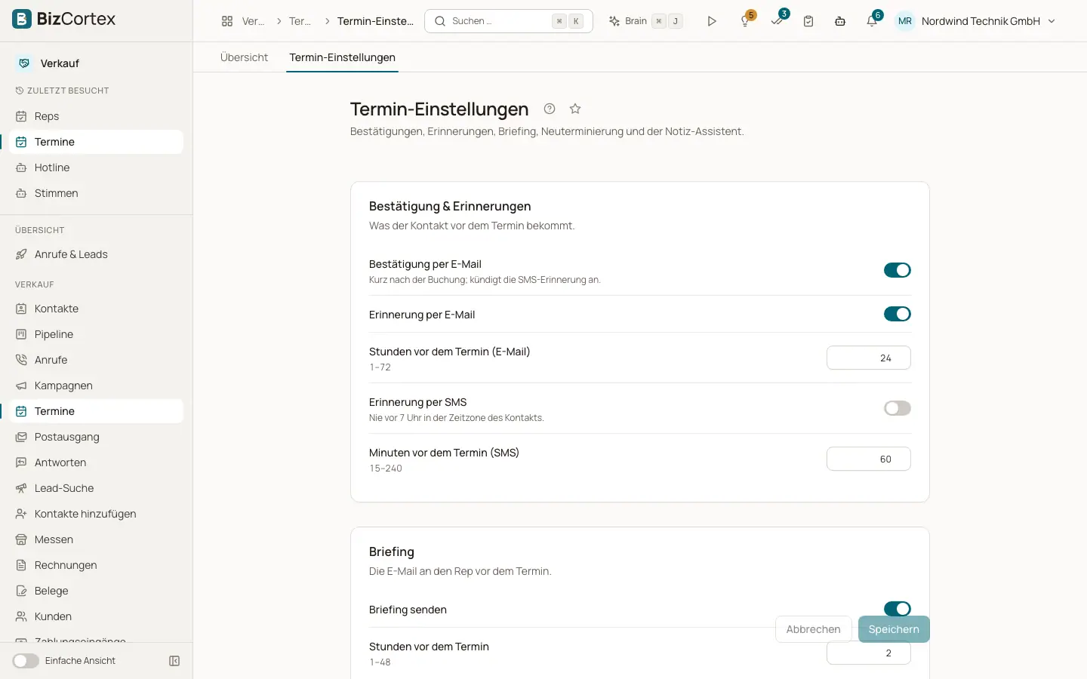The height and width of the screenshot is (679, 1087).
Task: Go to Postausgang in sidebar
Action: click(96, 437)
